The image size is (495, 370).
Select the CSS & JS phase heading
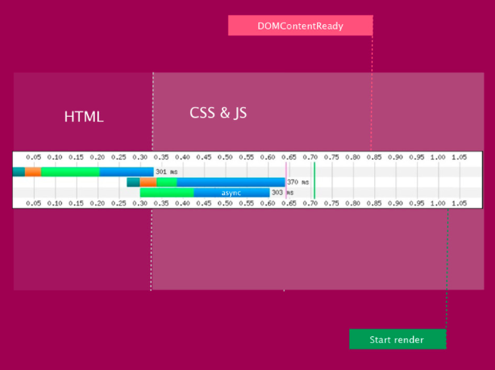218,113
